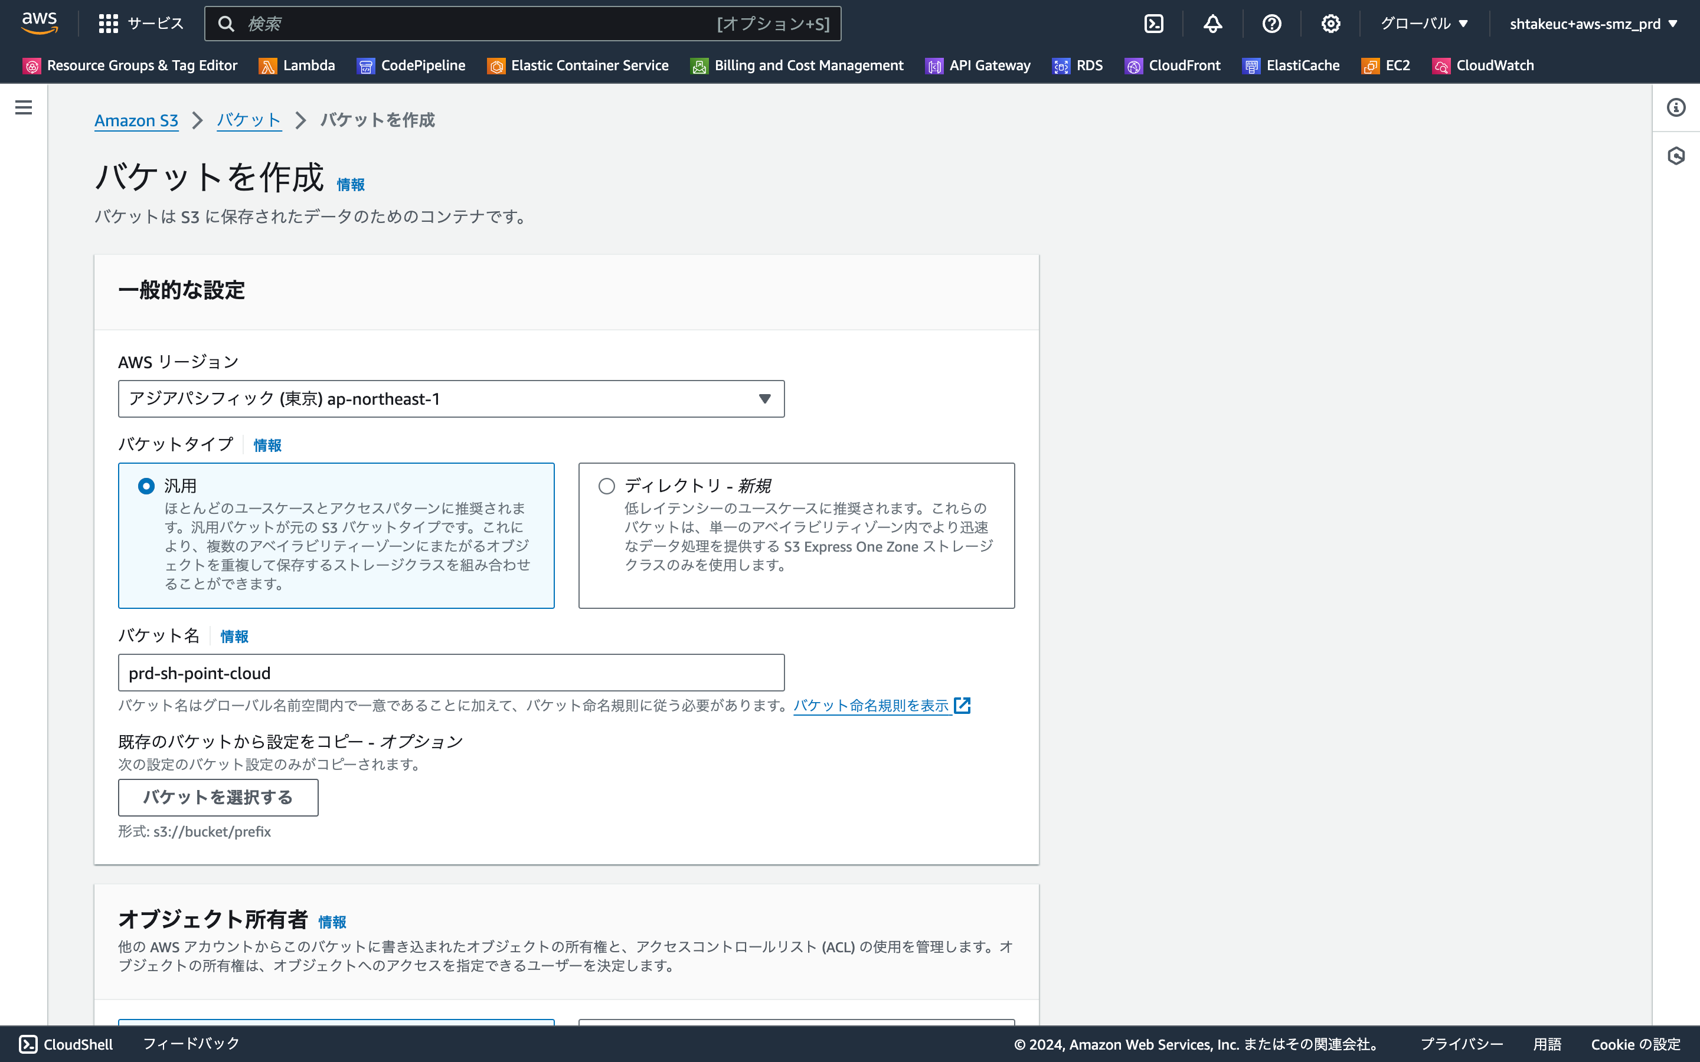The height and width of the screenshot is (1062, 1700).
Task: Open the info panel icon on right
Action: click(1676, 107)
